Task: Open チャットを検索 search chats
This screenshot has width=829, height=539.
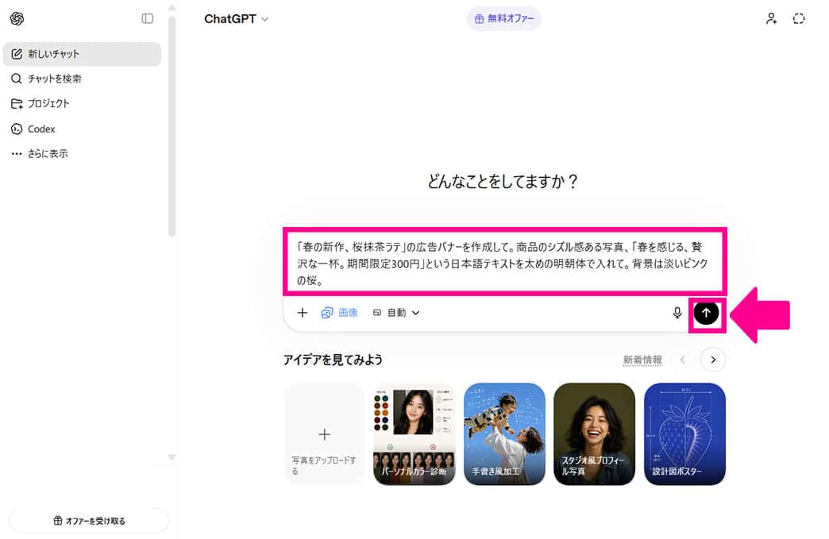Action: pyautogui.click(x=82, y=79)
